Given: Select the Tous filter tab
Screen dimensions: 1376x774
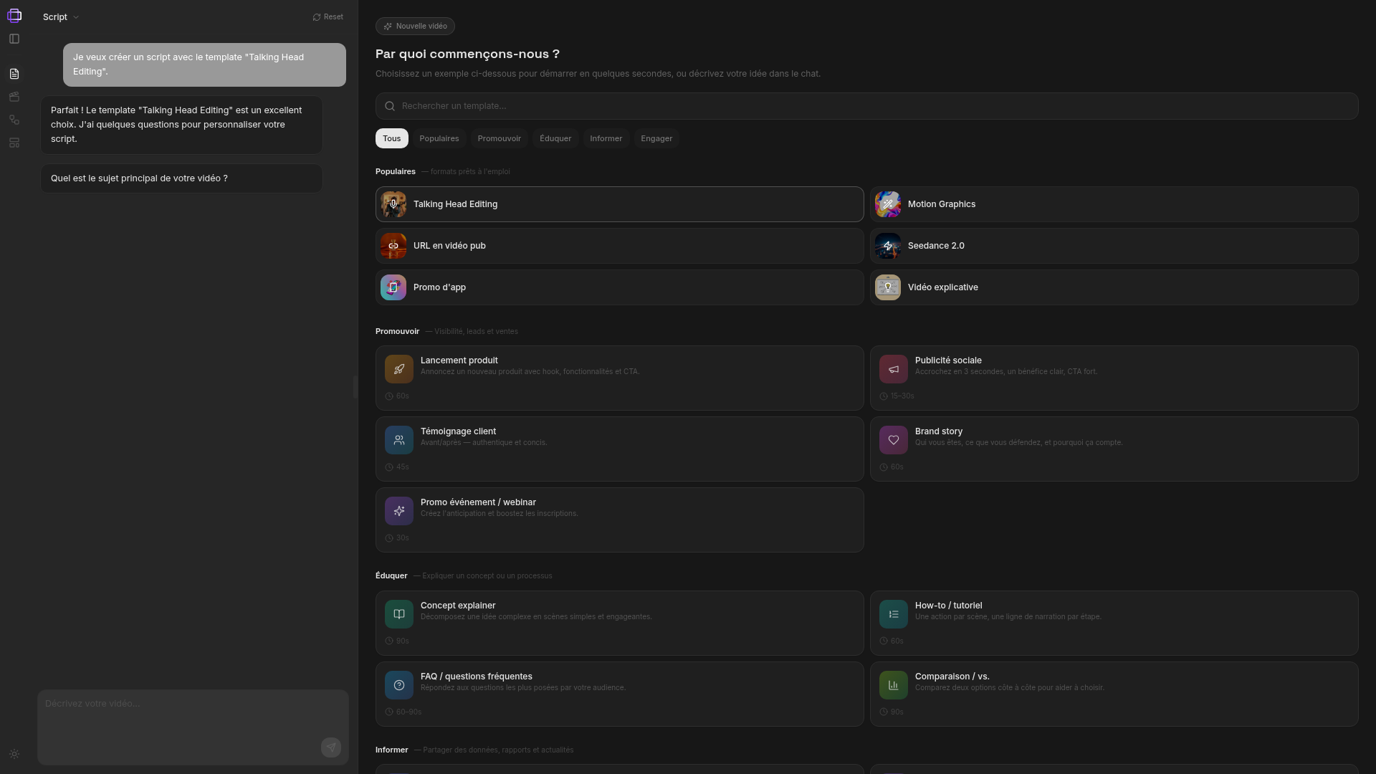Looking at the screenshot, I should [391, 138].
